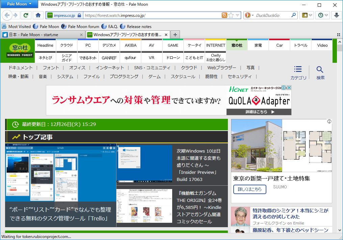Click the 窓の杜 Windows Forest logo
Screen dimensions: 343x240
(x=20, y=51)
